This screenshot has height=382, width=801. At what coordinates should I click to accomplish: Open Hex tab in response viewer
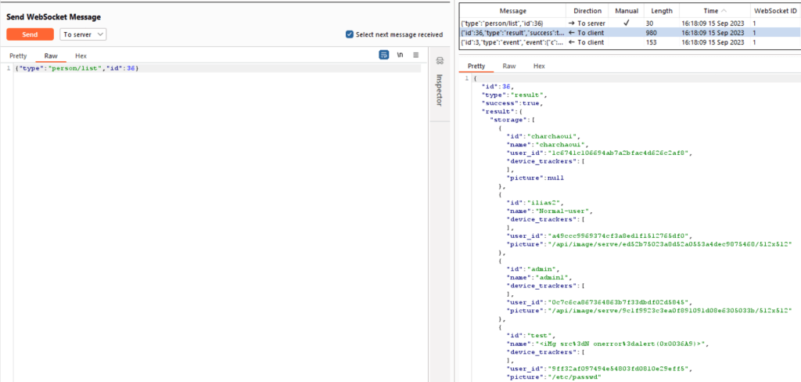tap(539, 67)
